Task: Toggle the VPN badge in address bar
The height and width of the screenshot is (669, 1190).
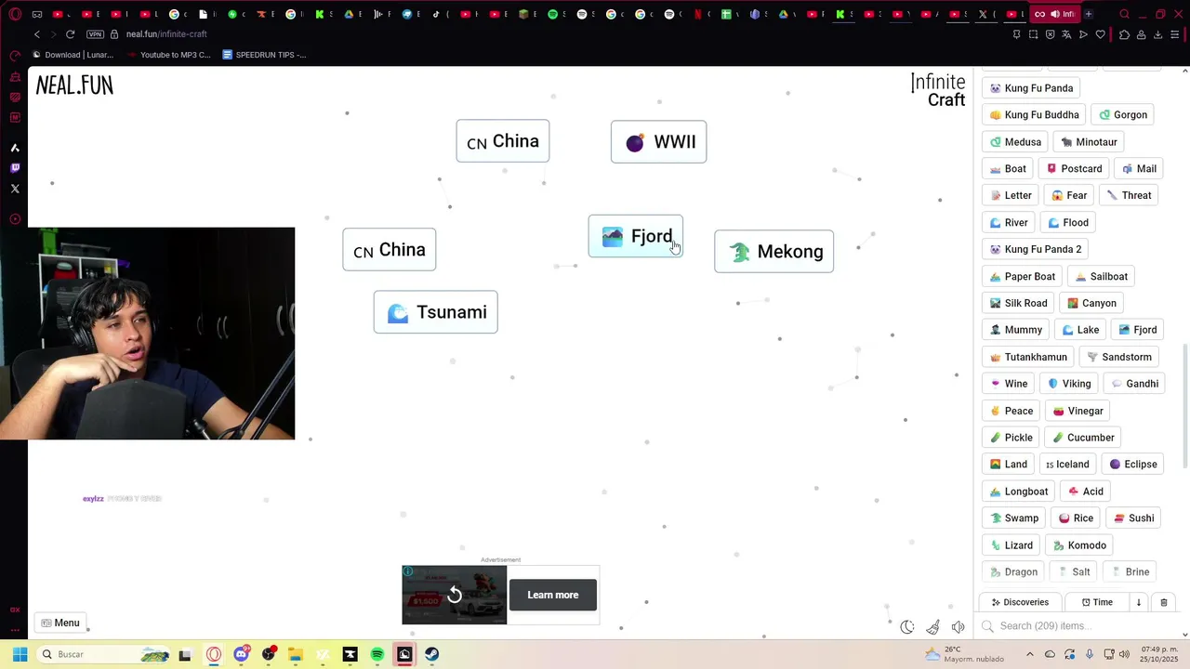Action: [x=95, y=34]
